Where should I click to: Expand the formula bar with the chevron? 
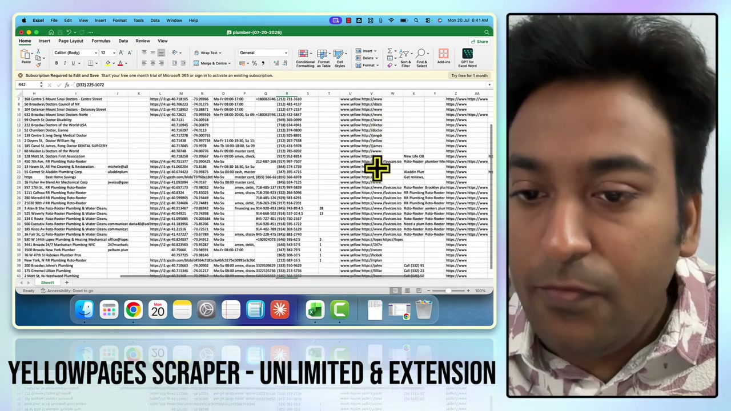489,84
